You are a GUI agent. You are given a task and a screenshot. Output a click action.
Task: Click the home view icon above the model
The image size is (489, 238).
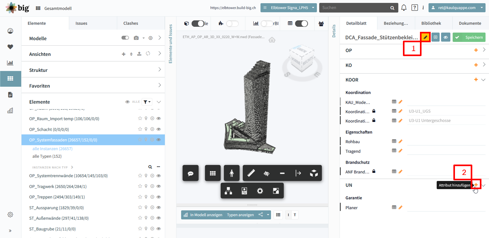pyautogui.click(x=272, y=40)
